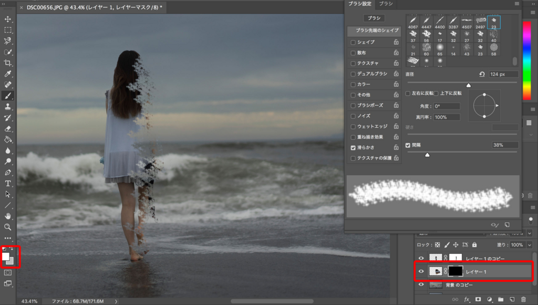Select the Brush tool in toolbar

coord(7,96)
